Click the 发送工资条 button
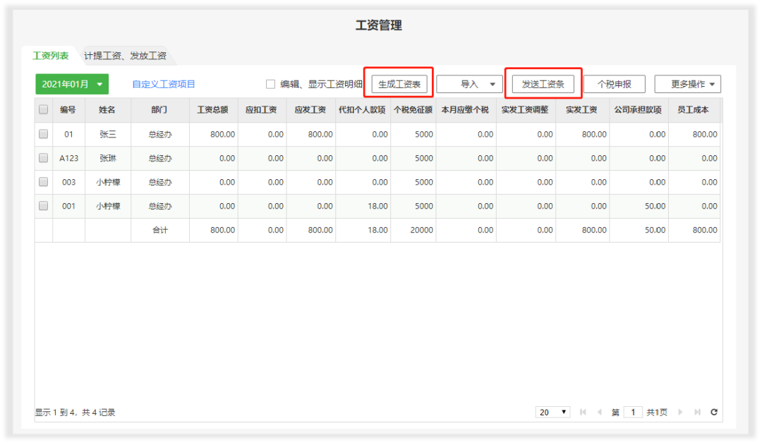The width and height of the screenshot is (762, 445). 543,84
